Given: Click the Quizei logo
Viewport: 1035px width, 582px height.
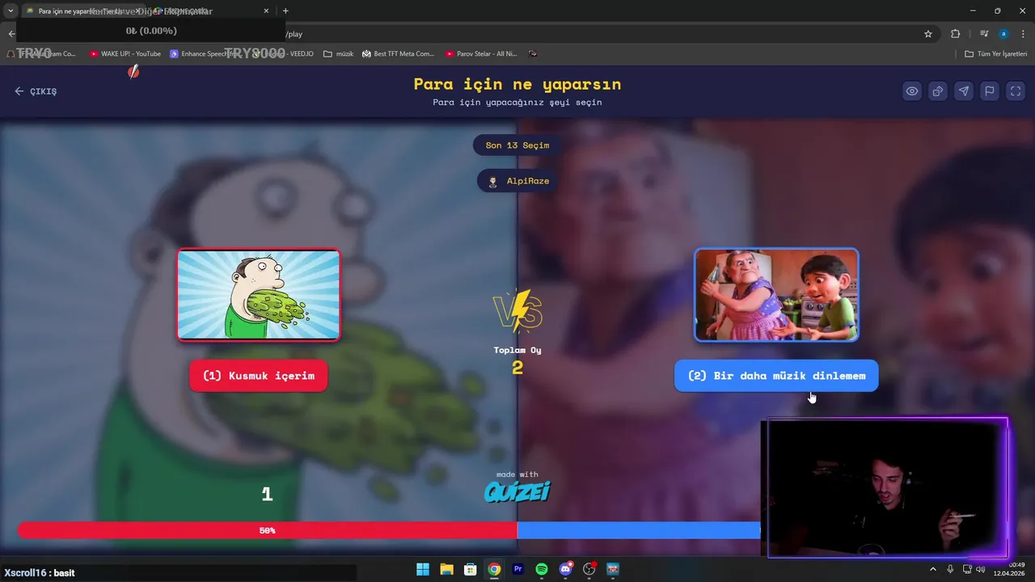Looking at the screenshot, I should tap(517, 491).
